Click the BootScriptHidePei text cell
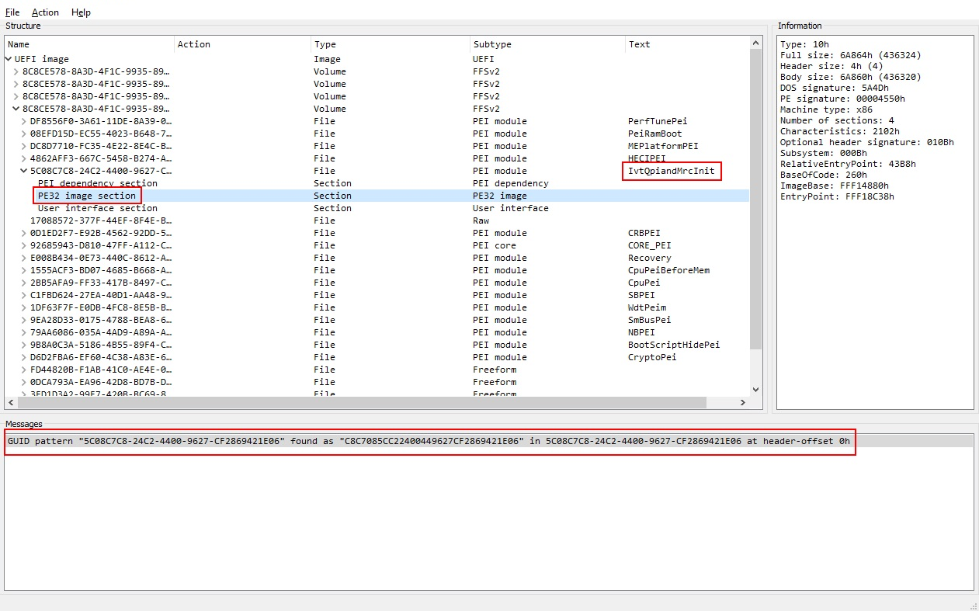Image resolution: width=979 pixels, height=611 pixels. [674, 345]
